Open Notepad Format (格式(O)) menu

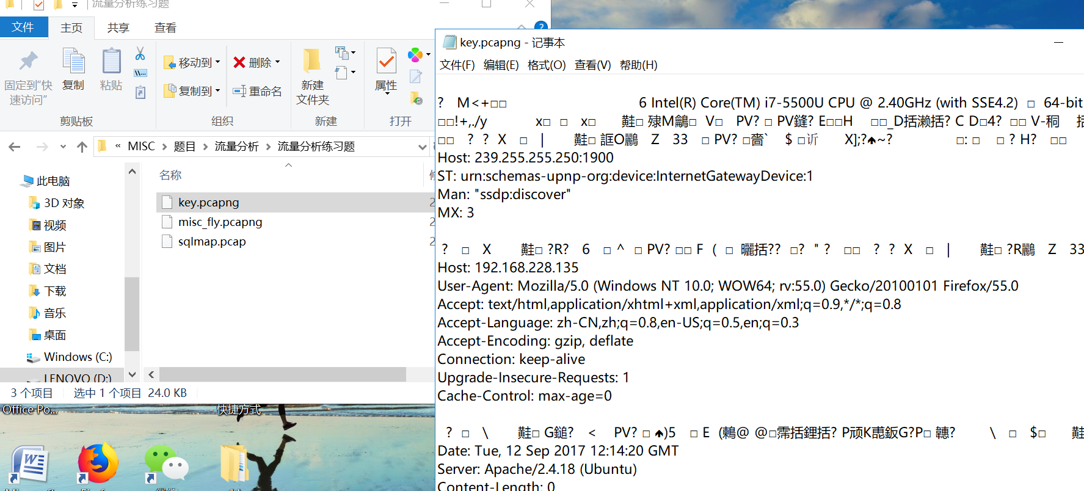pos(547,65)
